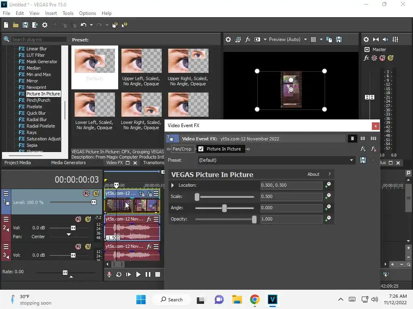Animate the Location parameter

328,185
